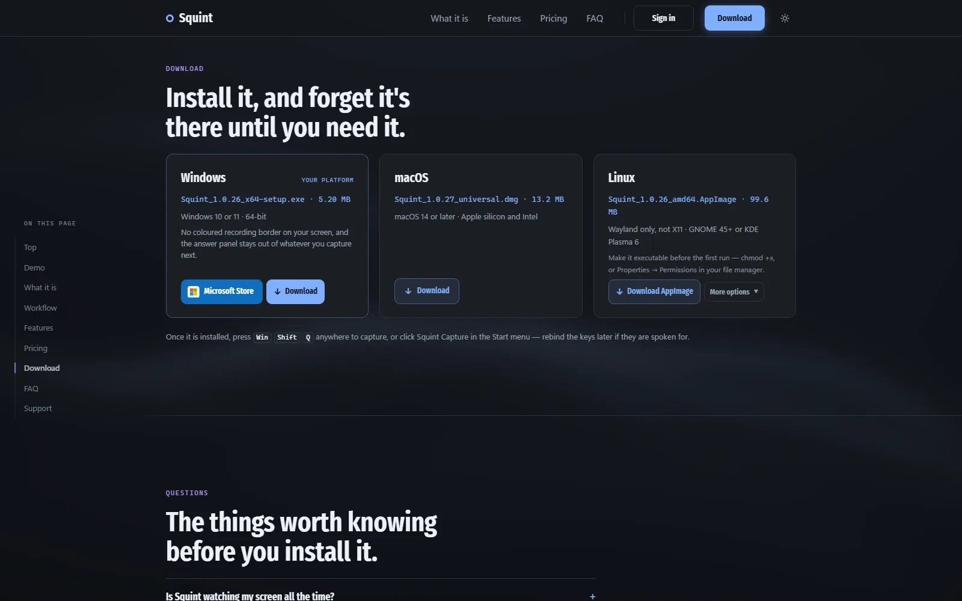This screenshot has width=962, height=601.
Task: Click the Squint logo in header
Action: [189, 18]
